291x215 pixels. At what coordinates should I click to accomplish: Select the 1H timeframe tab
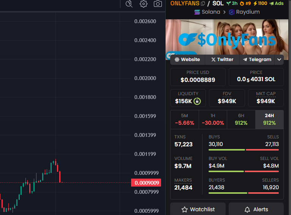click(213, 119)
